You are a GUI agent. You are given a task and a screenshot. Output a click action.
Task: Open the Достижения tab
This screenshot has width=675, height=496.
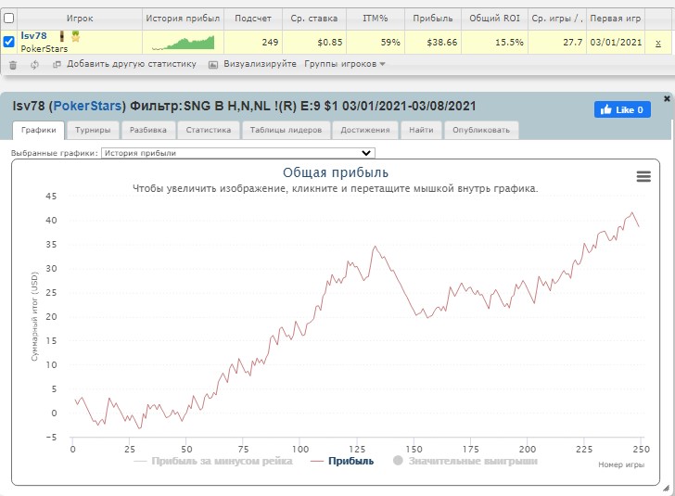[x=365, y=130]
